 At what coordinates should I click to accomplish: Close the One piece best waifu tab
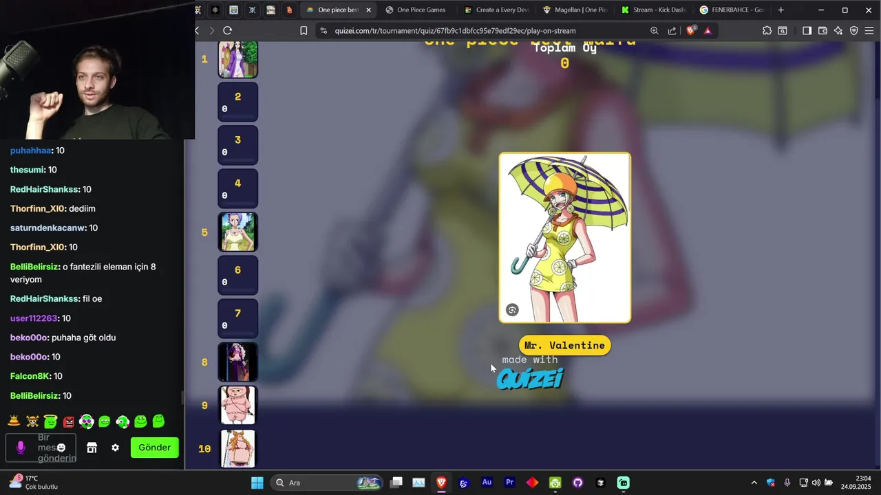click(369, 10)
